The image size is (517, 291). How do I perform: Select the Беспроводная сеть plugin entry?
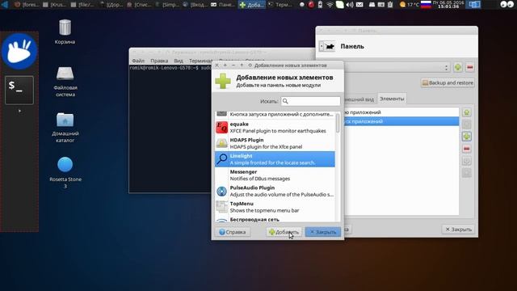coord(275,219)
